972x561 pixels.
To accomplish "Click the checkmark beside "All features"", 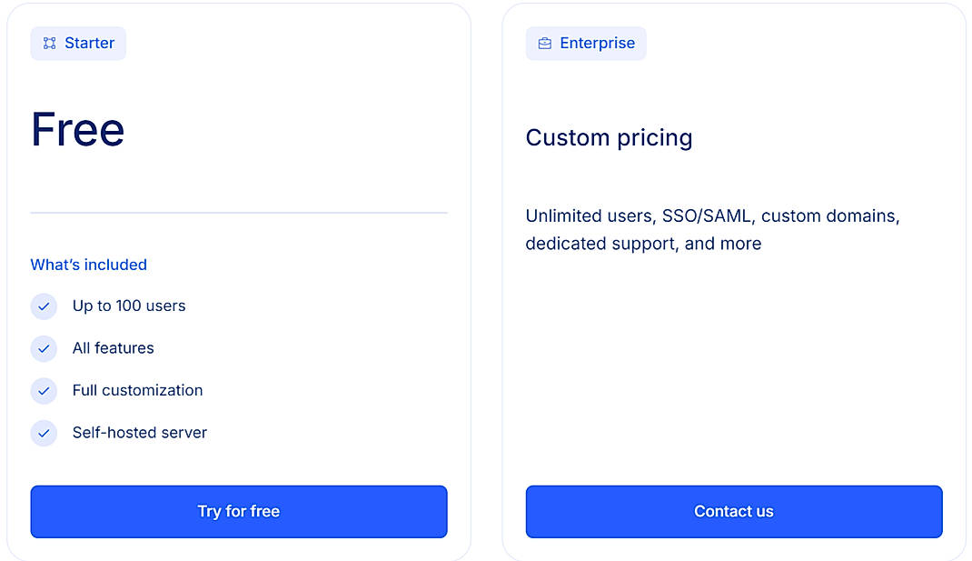I will 44,348.
